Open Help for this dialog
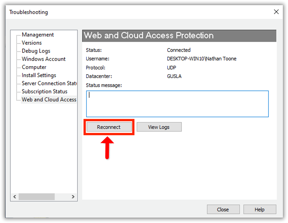Viewport: 288px width, 223px height. 259,209
